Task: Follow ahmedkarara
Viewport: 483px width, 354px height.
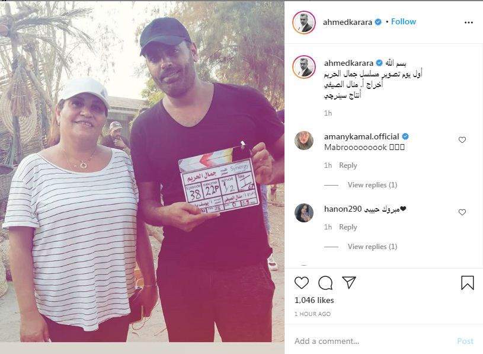Action: 404,21
